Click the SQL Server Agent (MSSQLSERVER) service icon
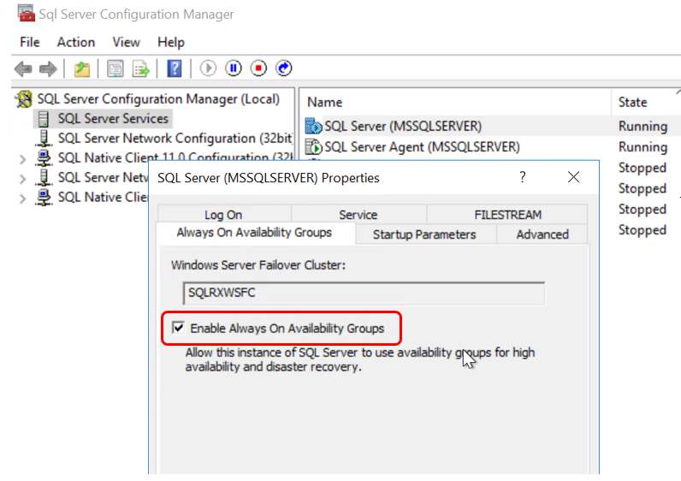Viewport: 681px width, 481px height. [x=313, y=146]
